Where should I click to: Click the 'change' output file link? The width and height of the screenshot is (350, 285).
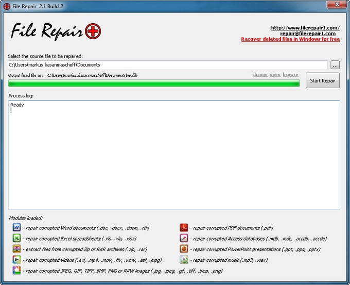pos(260,74)
